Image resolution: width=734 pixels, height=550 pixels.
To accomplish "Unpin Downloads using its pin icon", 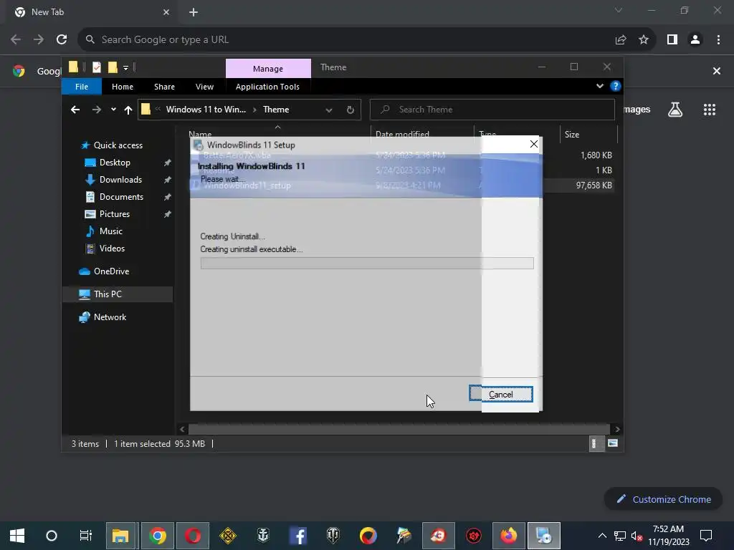I will [167, 180].
